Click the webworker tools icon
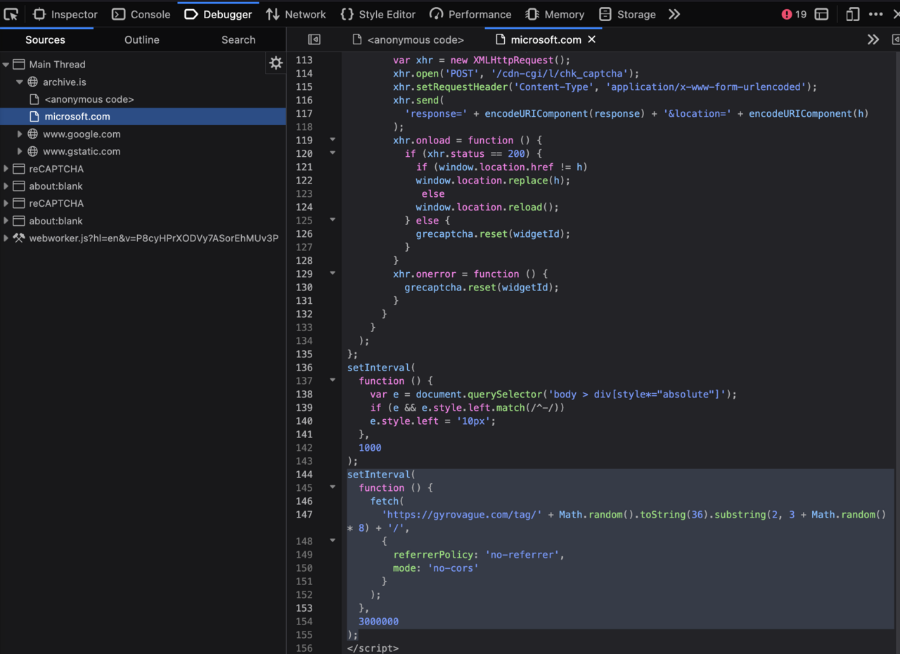The image size is (900, 654). pyautogui.click(x=18, y=238)
